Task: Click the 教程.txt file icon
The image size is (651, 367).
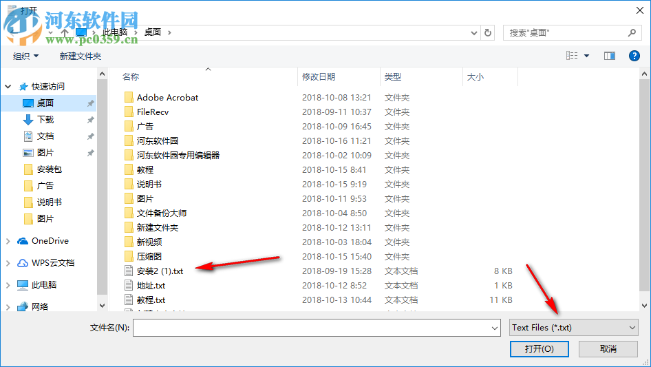Action: [129, 300]
